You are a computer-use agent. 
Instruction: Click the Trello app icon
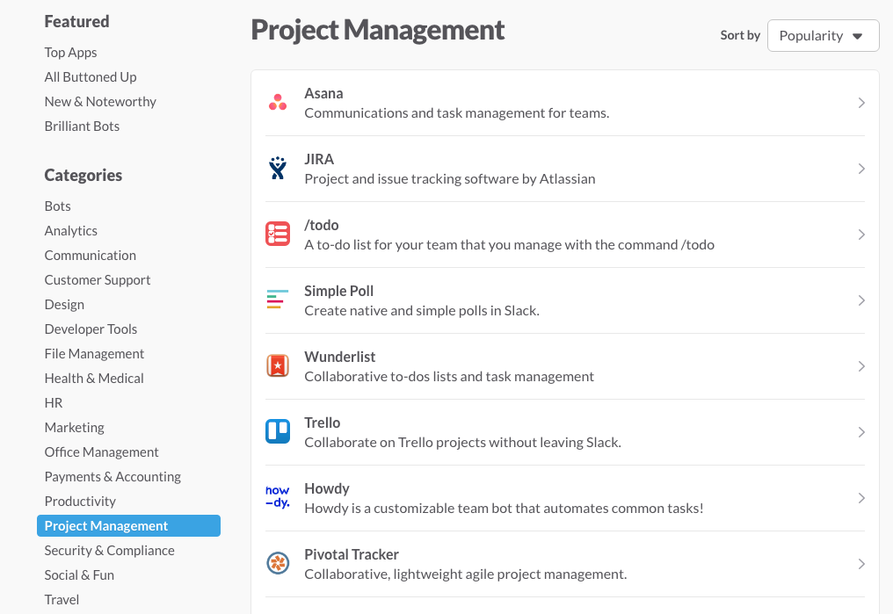pyautogui.click(x=278, y=431)
